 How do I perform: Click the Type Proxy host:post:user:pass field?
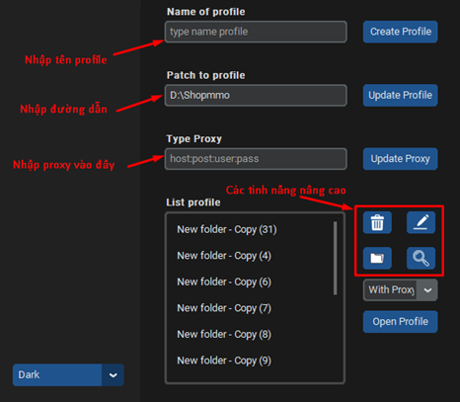tap(256, 159)
